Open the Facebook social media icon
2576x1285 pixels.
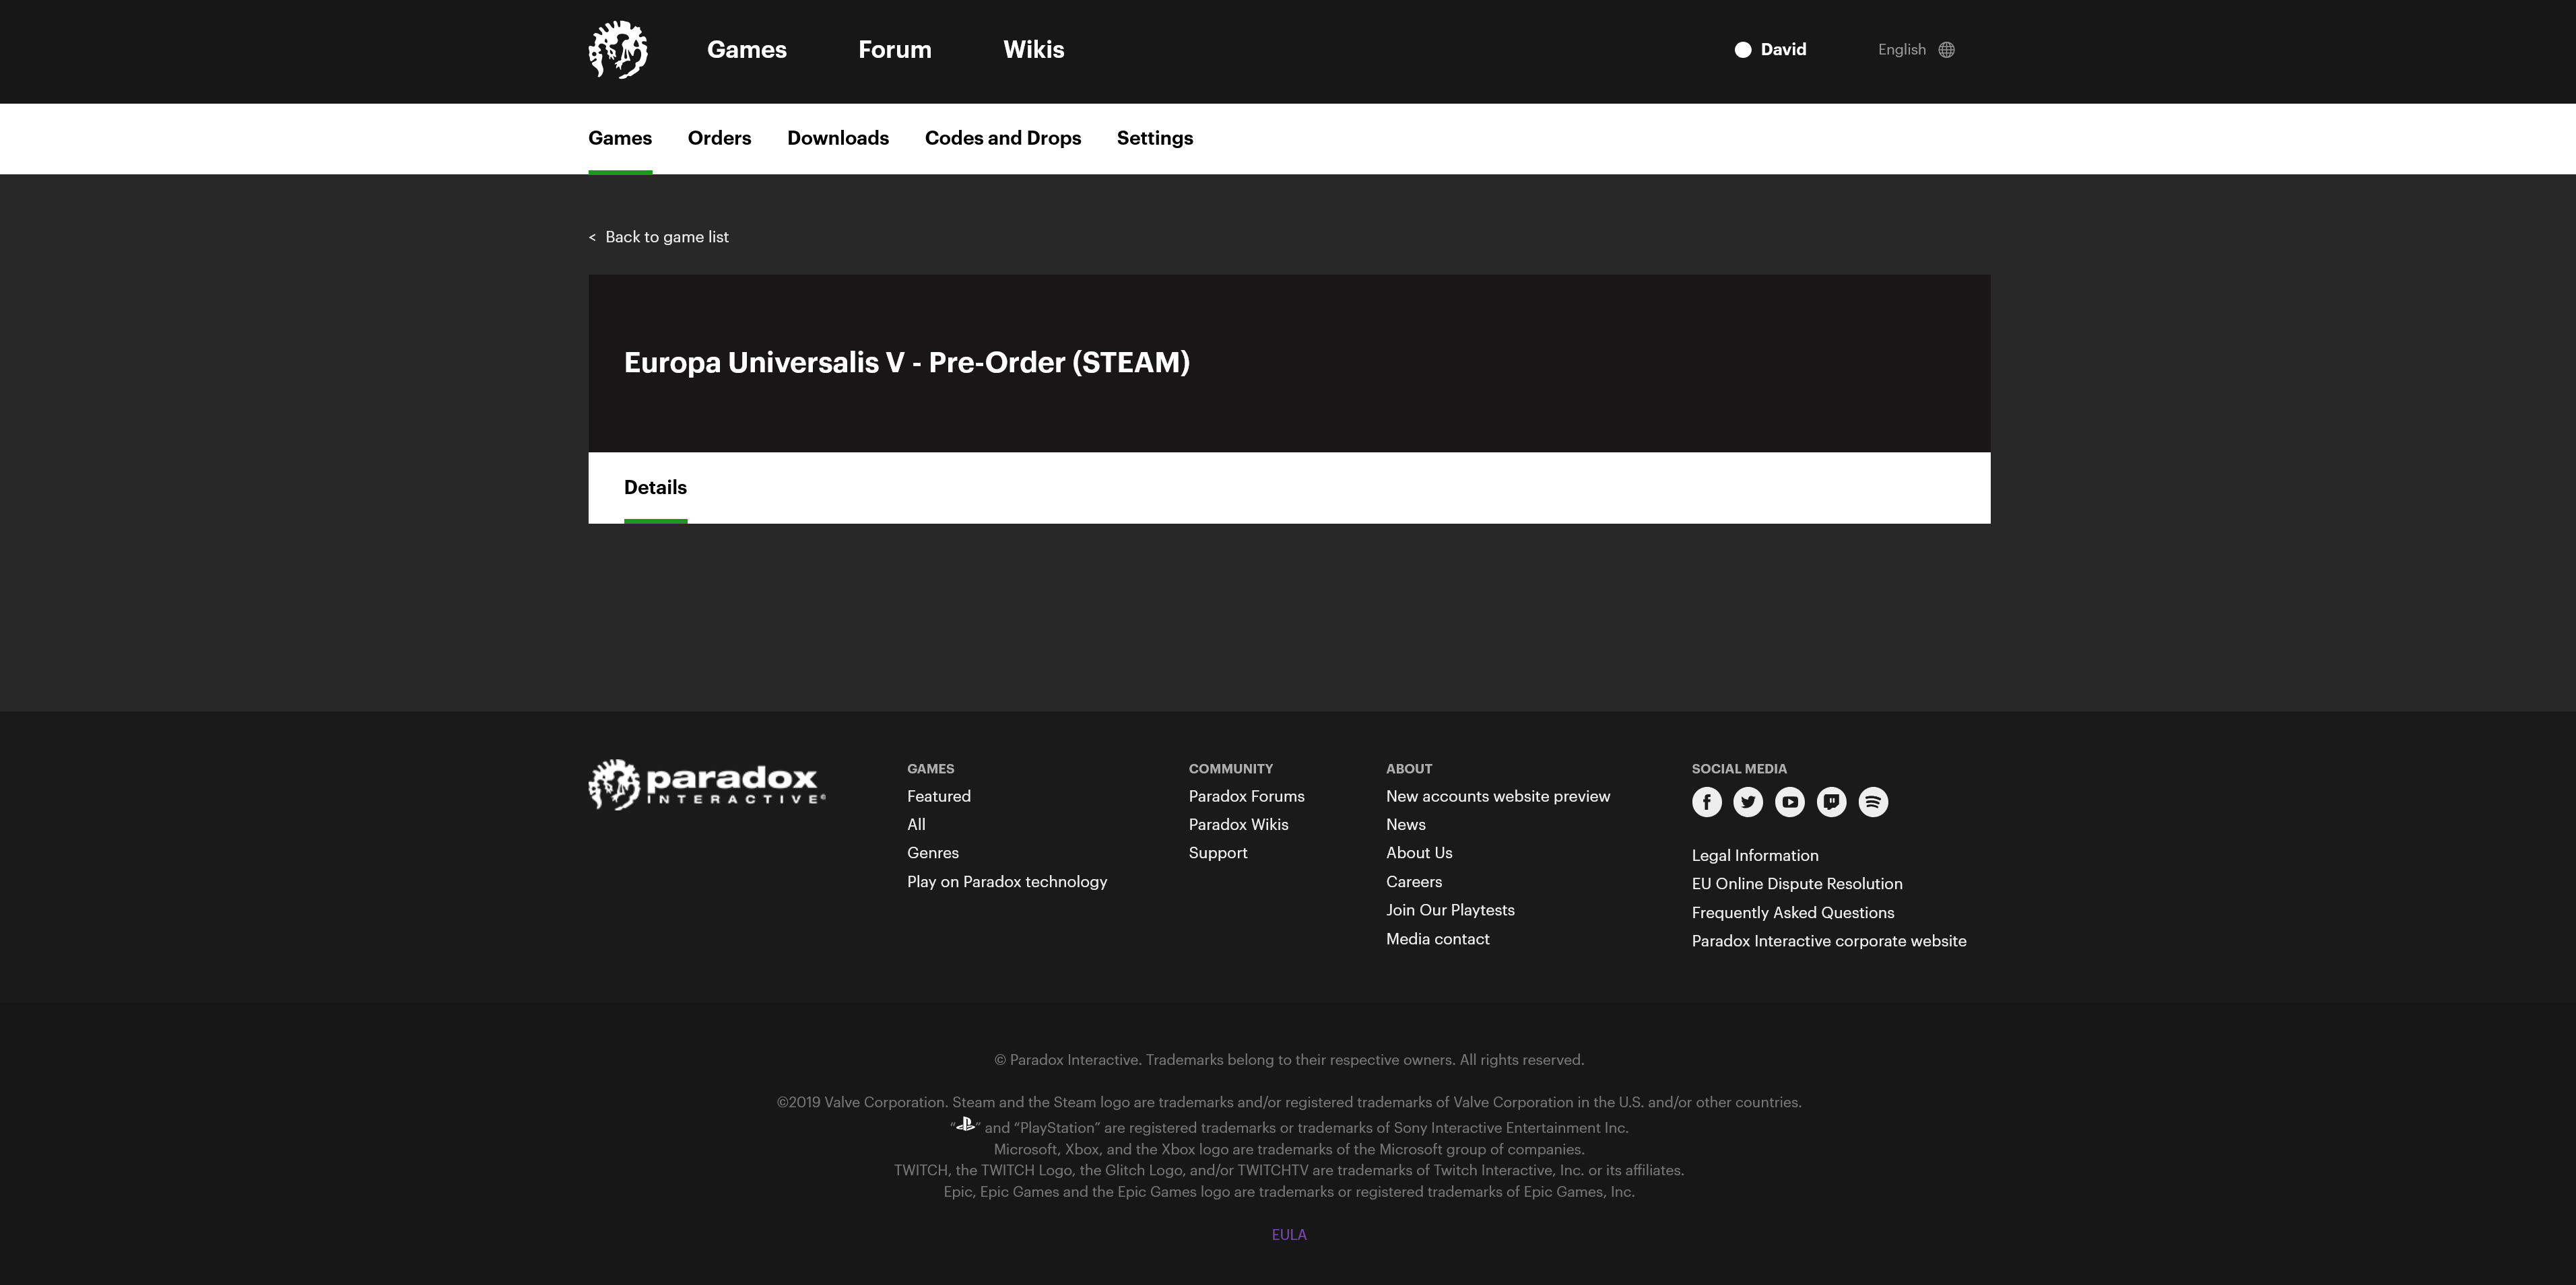(1706, 802)
